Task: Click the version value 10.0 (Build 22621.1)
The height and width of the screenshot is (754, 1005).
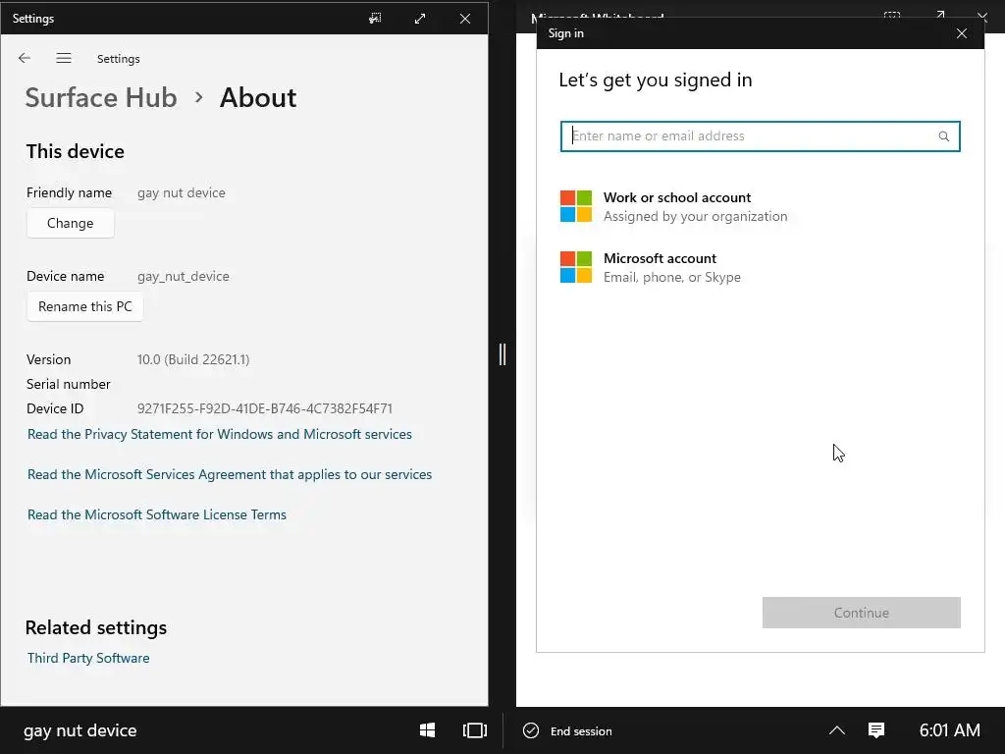Action: [x=193, y=359]
